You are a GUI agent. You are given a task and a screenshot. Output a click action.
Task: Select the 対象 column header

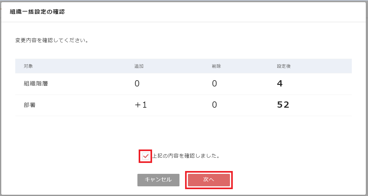(28, 66)
